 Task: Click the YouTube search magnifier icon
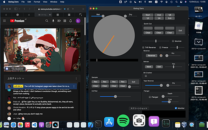pos(47,21)
